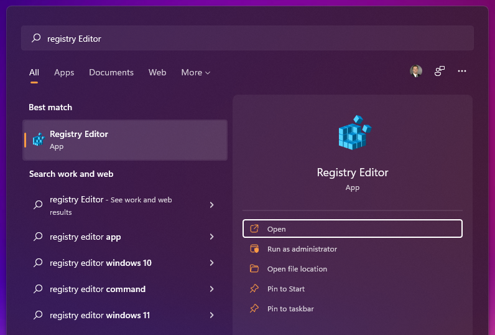This screenshot has width=495, height=335.
Task: Click the Pin to taskbar pin icon
Action: 254,308
